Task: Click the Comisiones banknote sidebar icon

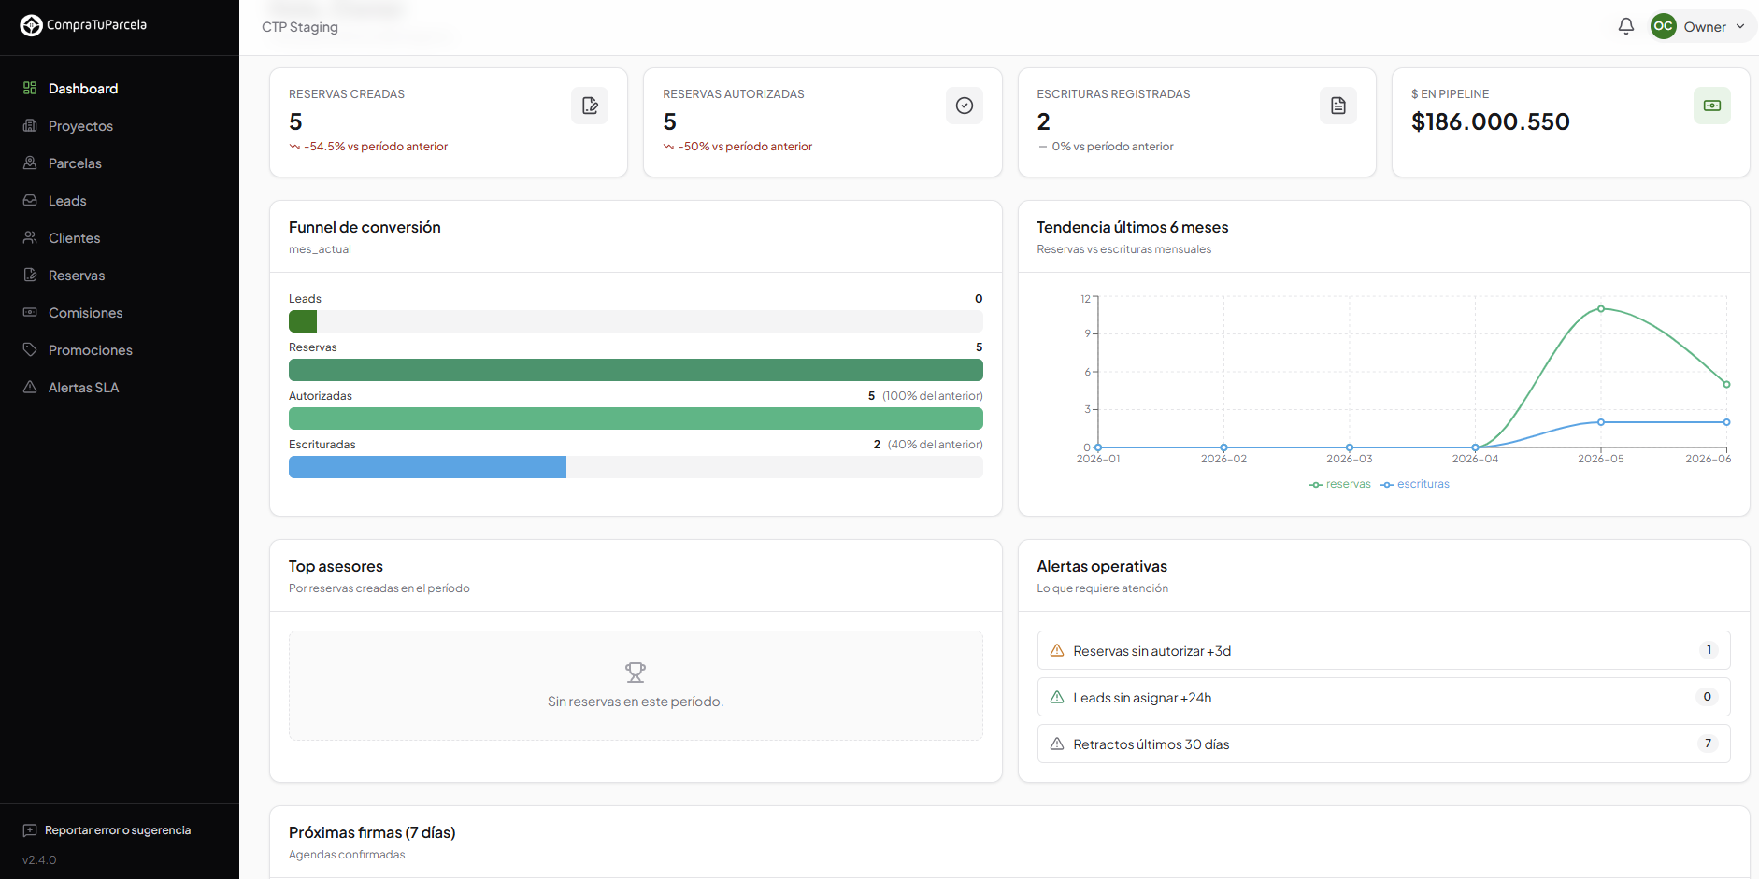Action: point(30,312)
